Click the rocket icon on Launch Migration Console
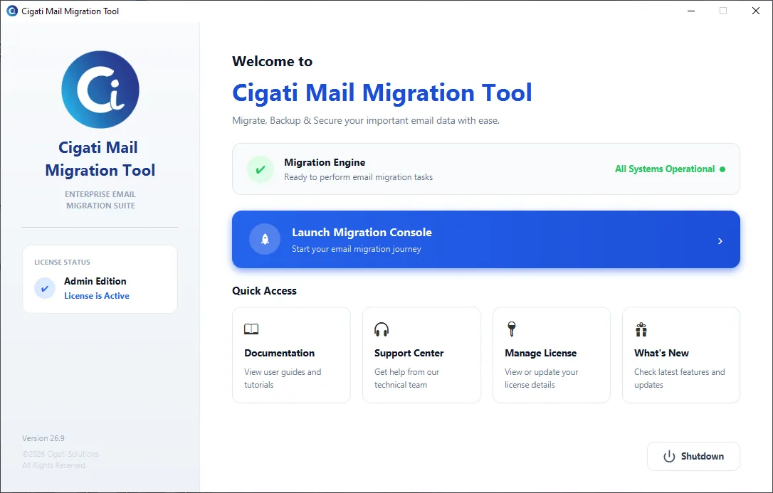The width and height of the screenshot is (773, 493). (x=265, y=239)
